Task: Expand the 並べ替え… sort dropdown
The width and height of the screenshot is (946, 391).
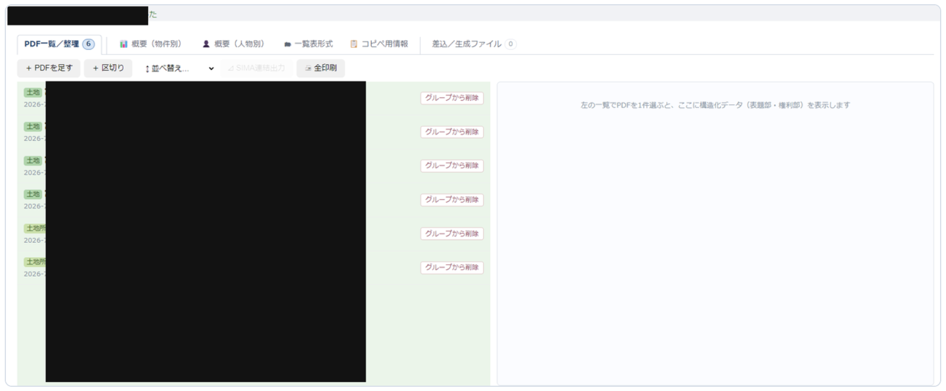Action: (x=179, y=68)
